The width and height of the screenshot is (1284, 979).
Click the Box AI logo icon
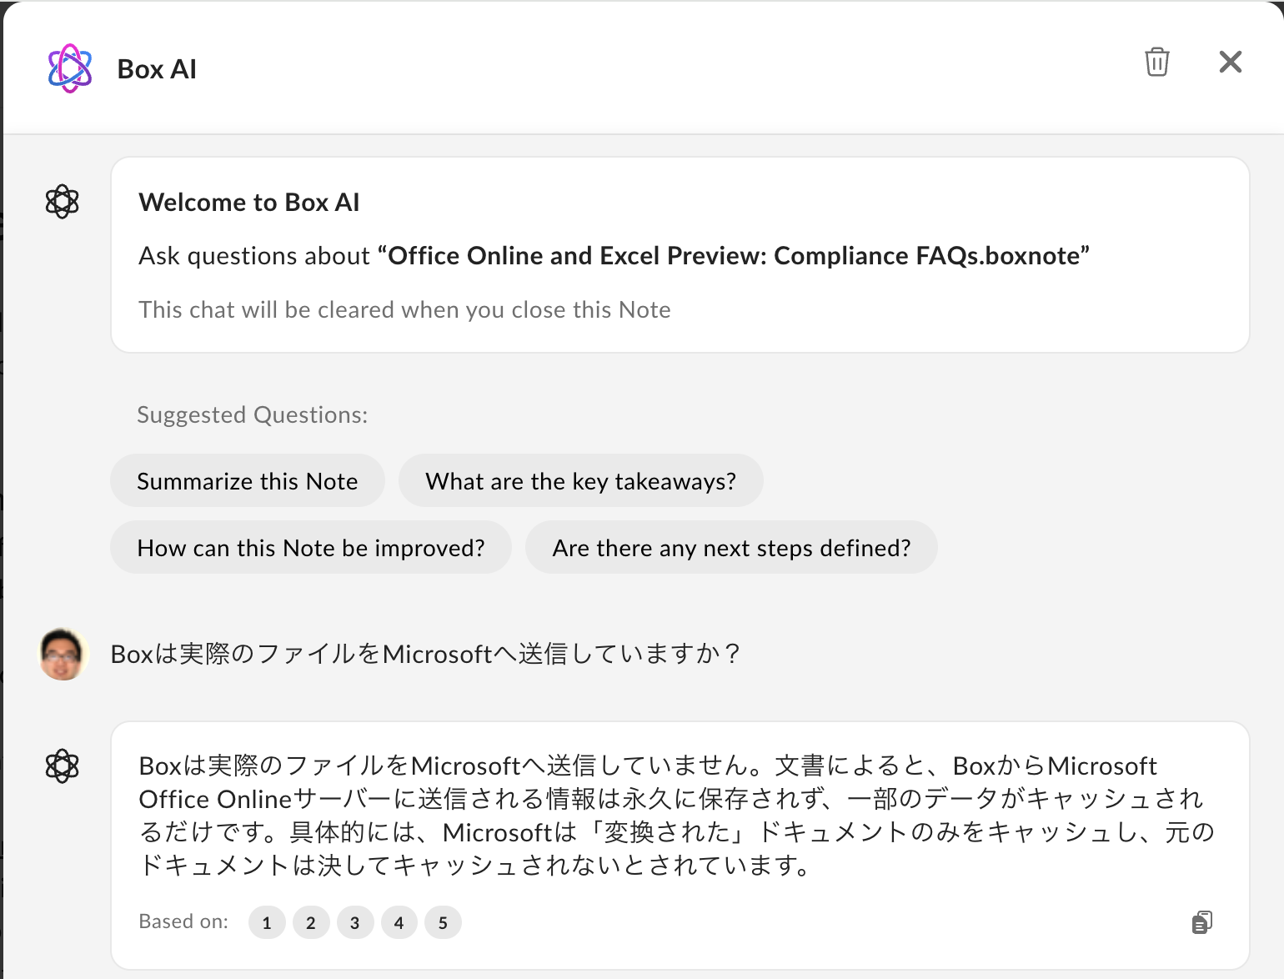pyautogui.click(x=70, y=68)
